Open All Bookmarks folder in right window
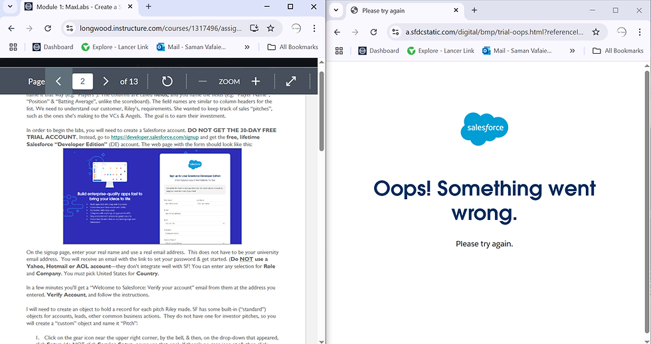Screen dimensions: 651x344 [x=618, y=50]
